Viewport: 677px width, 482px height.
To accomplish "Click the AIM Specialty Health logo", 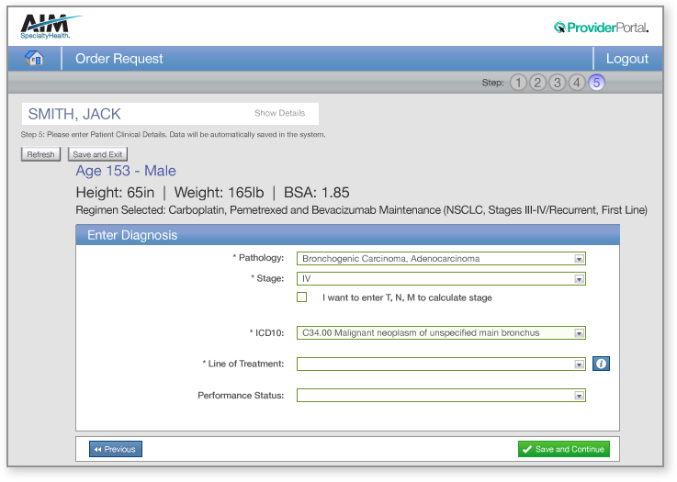I will [x=51, y=28].
